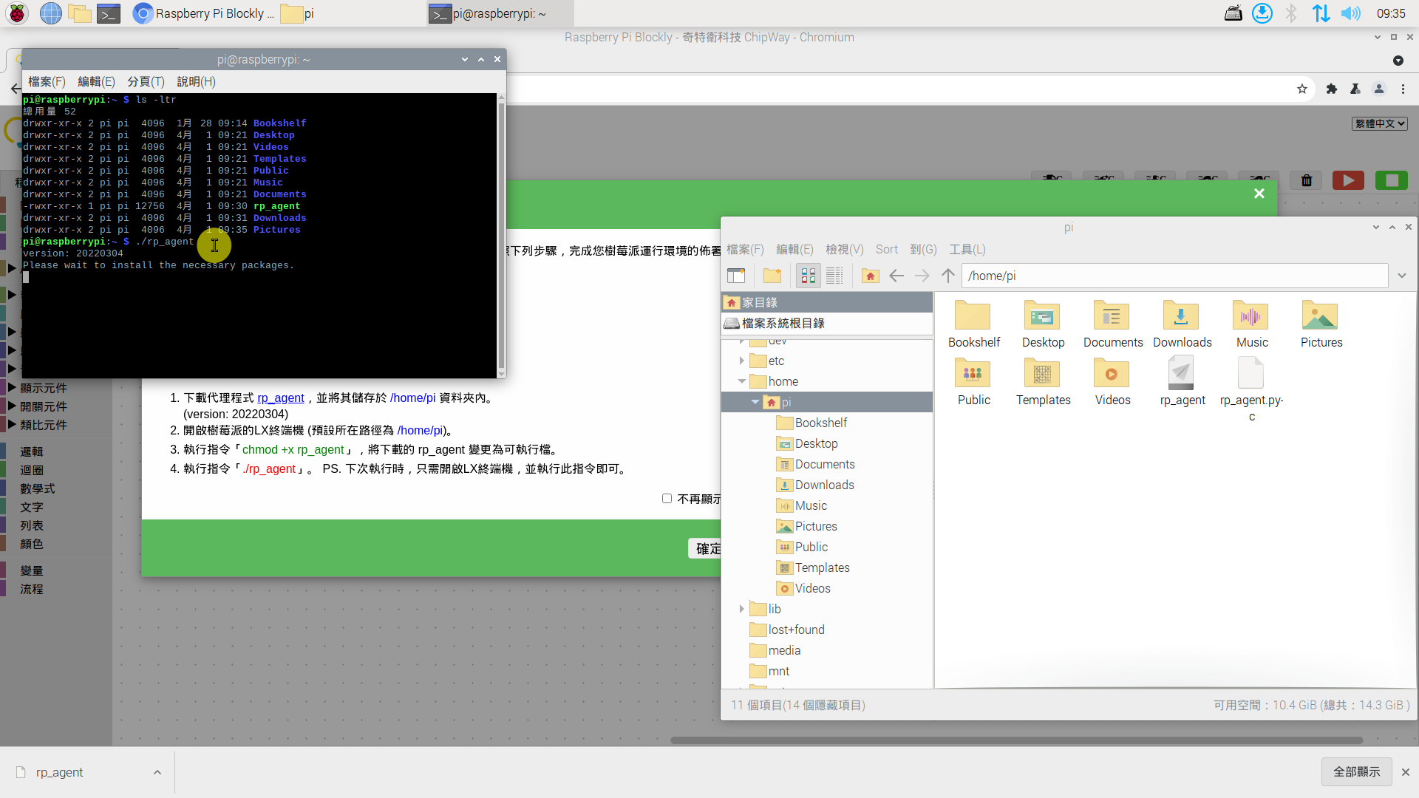Switch to detailed list view
Viewport: 1419px width, 798px height.
click(834, 276)
